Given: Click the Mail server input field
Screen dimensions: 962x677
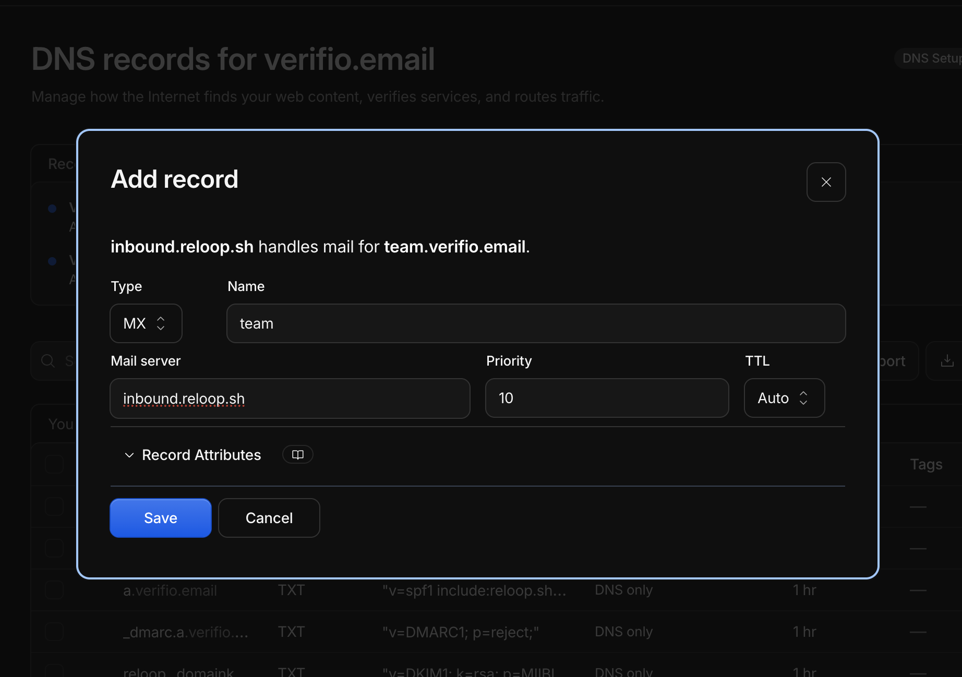Looking at the screenshot, I should click(x=290, y=398).
